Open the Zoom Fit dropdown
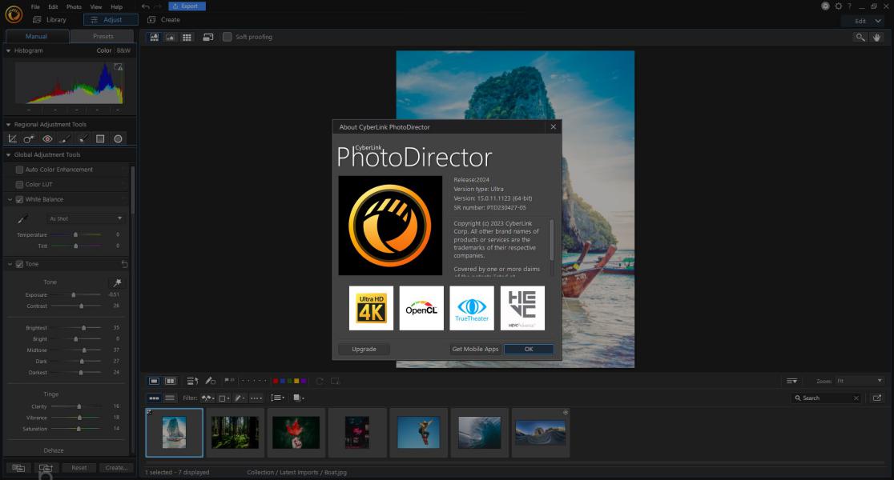This screenshot has height=480, width=894. coord(860,381)
